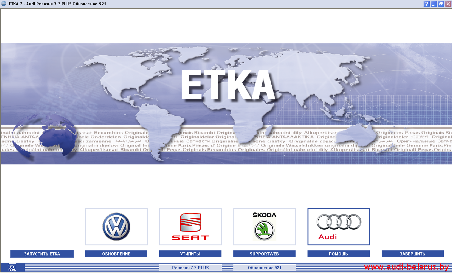Click the www.audi-belarus.by link text
452x273 pixels.
[406, 267]
